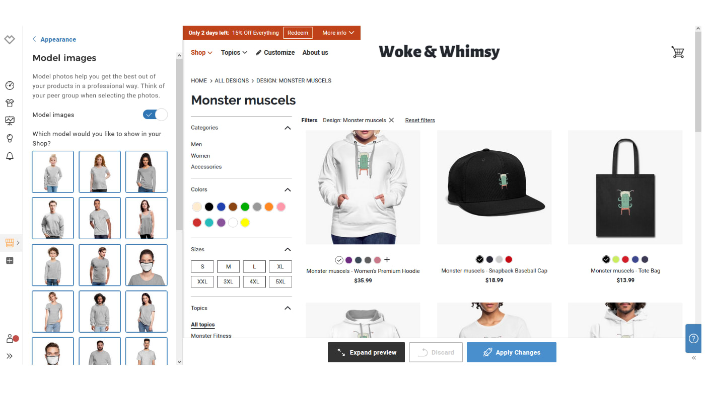Viewport: 705px width, 402px height.
Task: Open the Topics navigation menu
Action: coord(234,52)
